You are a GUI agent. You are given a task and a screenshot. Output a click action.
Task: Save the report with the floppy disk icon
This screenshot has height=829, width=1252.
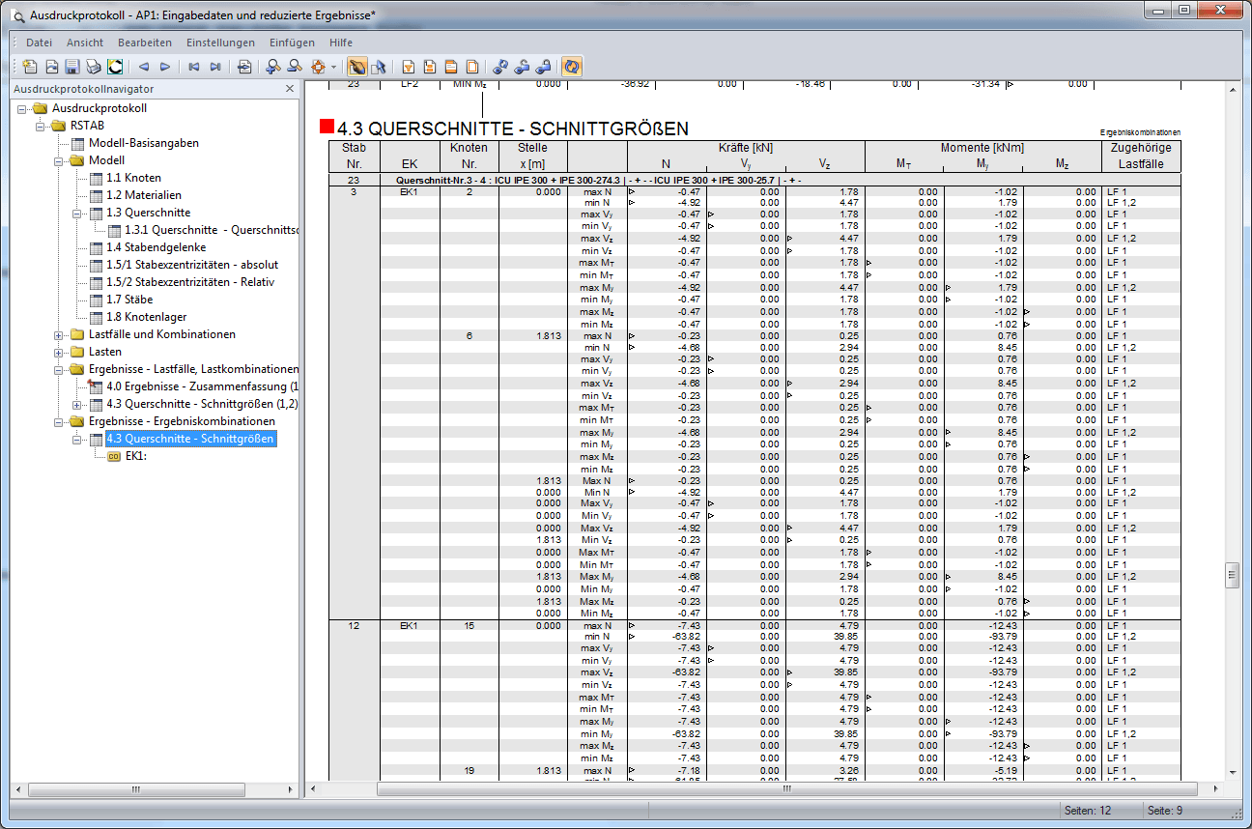coord(72,67)
